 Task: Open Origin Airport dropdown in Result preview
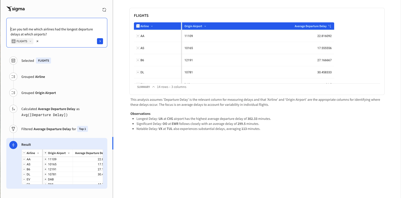[69, 153]
